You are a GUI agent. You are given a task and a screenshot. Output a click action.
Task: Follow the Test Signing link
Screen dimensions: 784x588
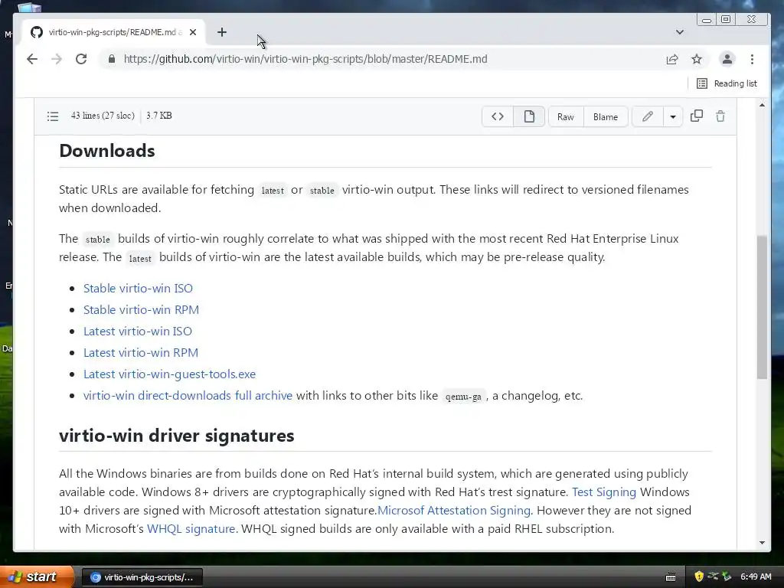click(604, 492)
